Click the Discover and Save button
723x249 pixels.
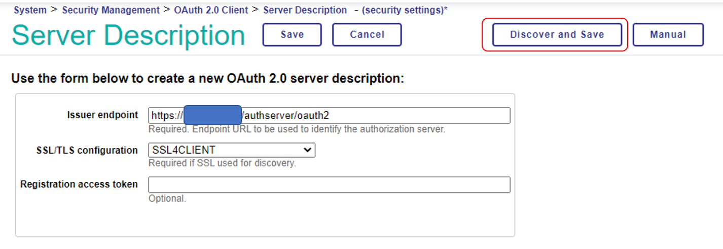[557, 35]
